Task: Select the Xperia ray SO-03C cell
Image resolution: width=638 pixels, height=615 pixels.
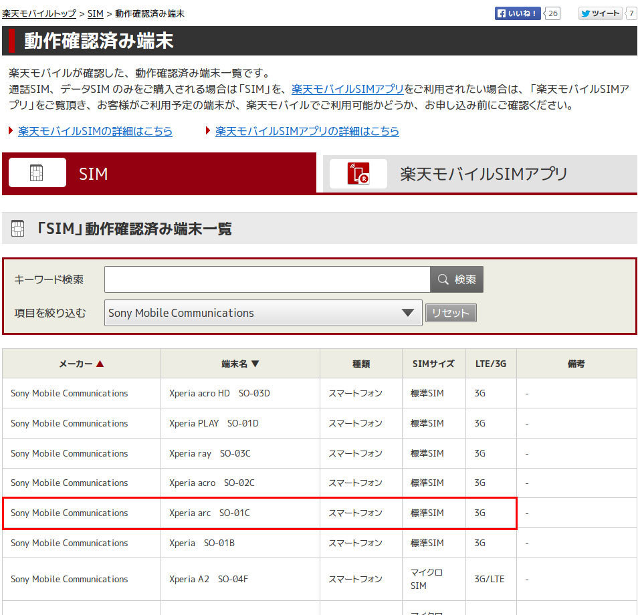Action: pyautogui.click(x=240, y=453)
